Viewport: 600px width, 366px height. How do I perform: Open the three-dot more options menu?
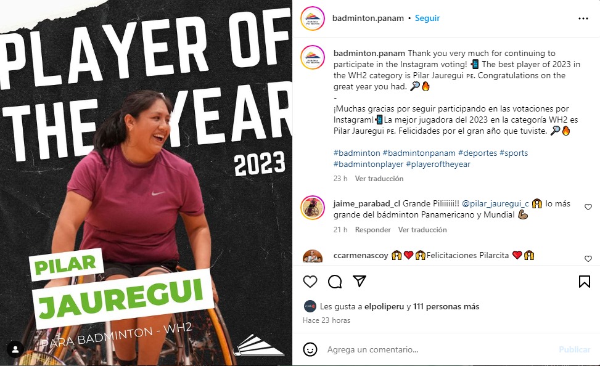[583, 18]
